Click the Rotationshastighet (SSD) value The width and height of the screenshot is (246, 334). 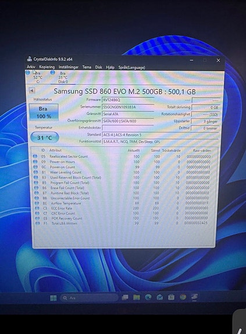(x=205, y=114)
